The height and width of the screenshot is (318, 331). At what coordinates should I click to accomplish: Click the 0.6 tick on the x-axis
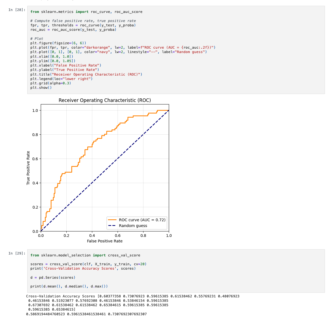(118, 236)
